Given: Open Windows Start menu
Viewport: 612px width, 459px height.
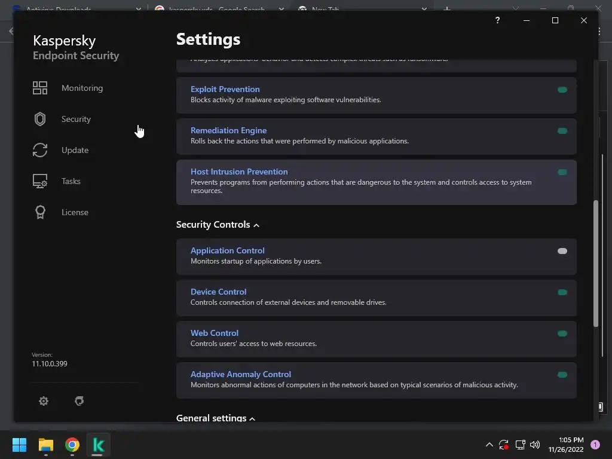Looking at the screenshot, I should [19, 445].
